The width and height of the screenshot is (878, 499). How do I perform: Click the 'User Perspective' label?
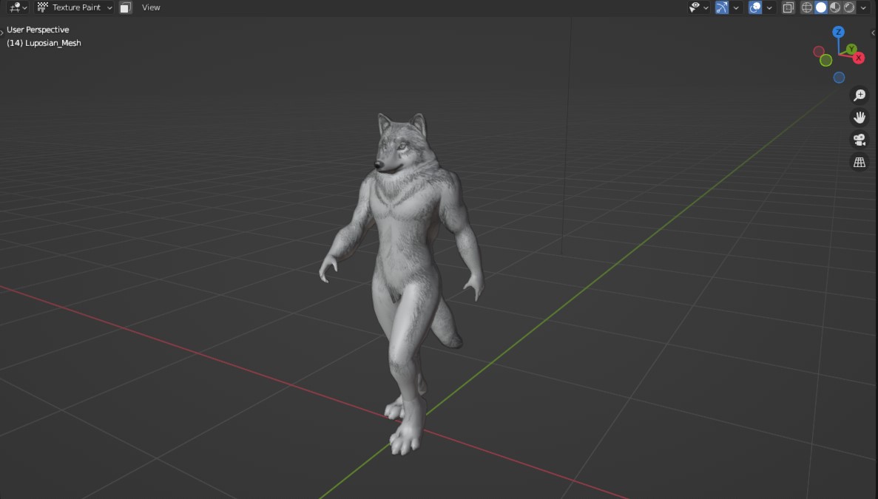(38, 30)
